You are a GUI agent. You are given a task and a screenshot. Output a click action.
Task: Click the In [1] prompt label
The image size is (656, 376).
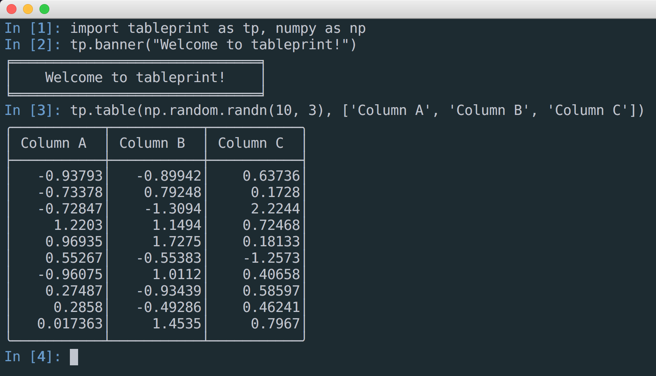(x=32, y=28)
